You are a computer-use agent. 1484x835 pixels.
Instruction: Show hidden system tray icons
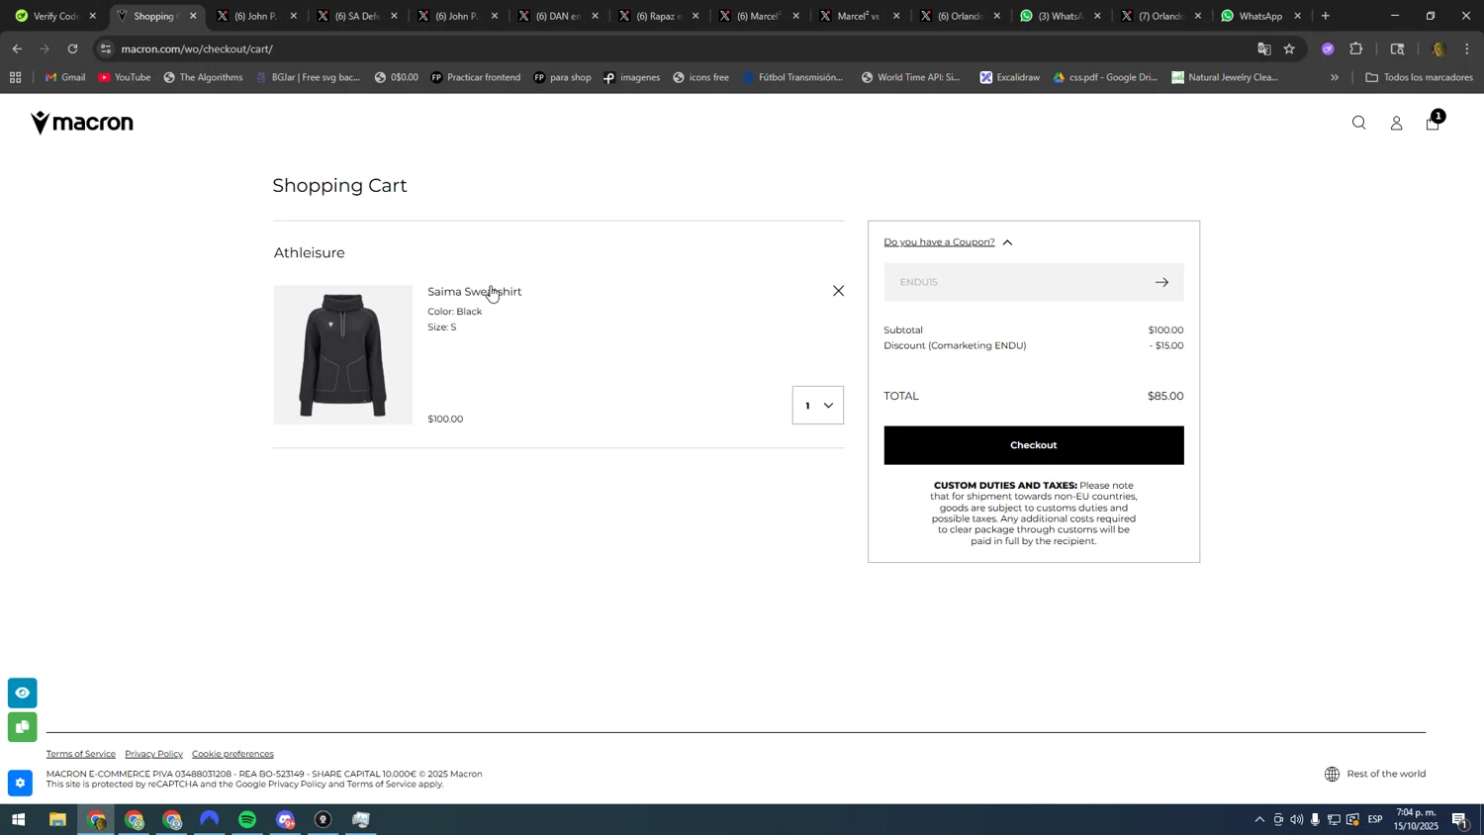point(1258,820)
